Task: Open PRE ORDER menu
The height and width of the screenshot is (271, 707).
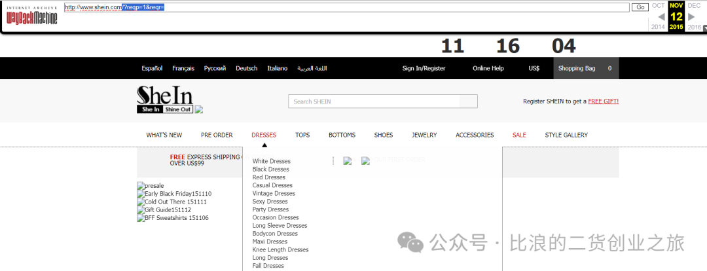Action: tap(217, 135)
